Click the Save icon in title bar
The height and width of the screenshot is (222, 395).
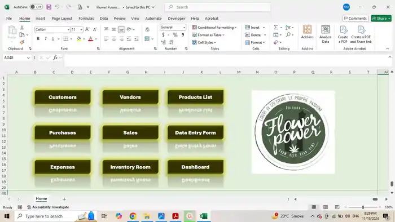coord(49,7)
